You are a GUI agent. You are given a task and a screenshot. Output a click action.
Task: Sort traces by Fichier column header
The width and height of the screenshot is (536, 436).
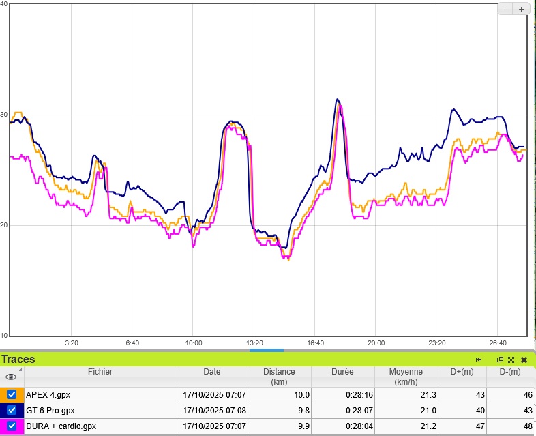(x=100, y=373)
